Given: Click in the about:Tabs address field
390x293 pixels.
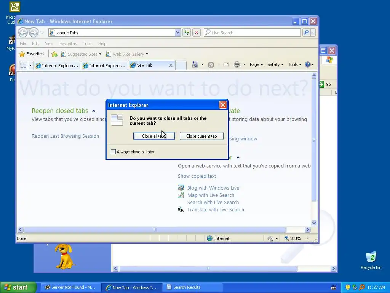Looking at the screenshot, I should coord(112,32).
